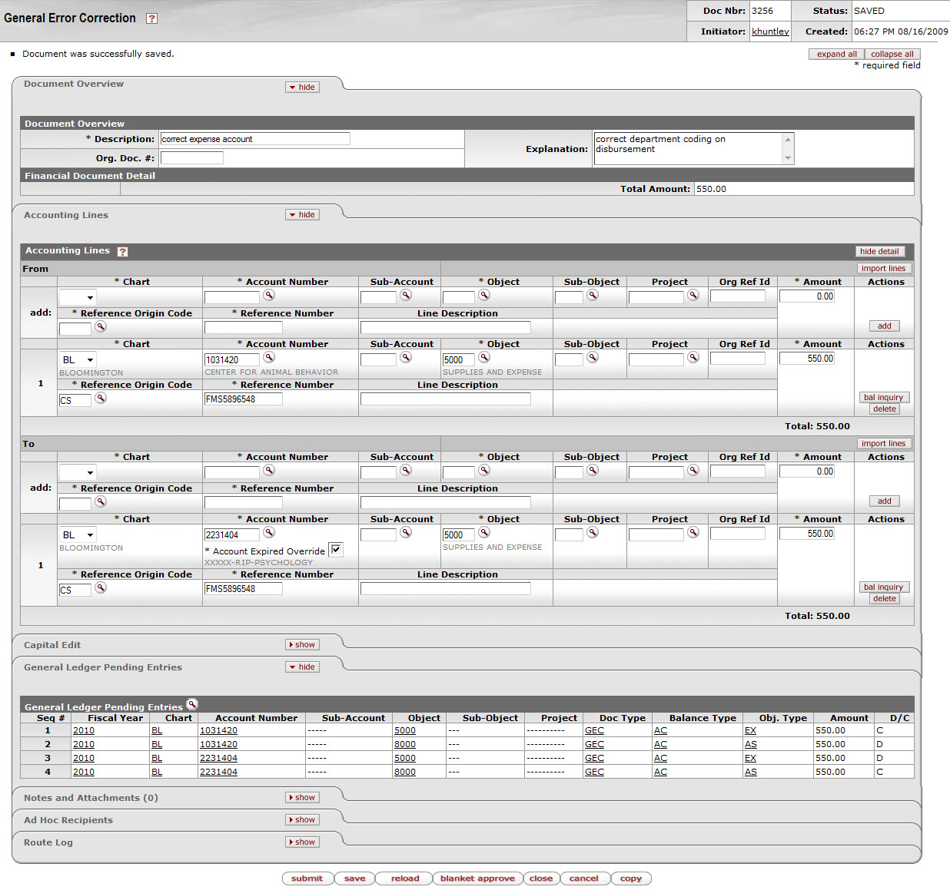The height and width of the screenshot is (890, 950).
Task: Hide the Document Overview section
Action: [x=302, y=88]
